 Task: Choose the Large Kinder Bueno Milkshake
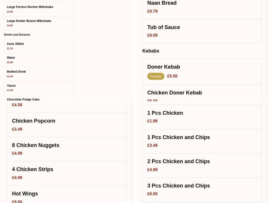29,21
